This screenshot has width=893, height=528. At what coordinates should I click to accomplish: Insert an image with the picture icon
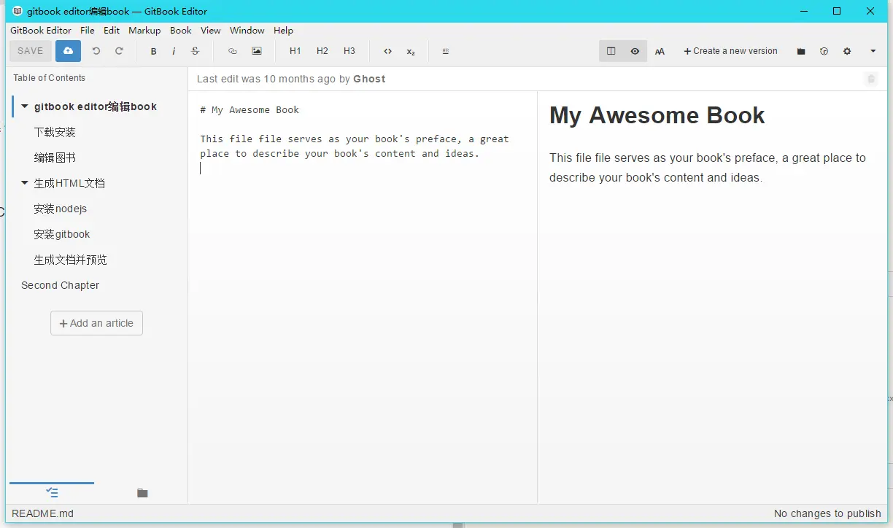(x=257, y=51)
